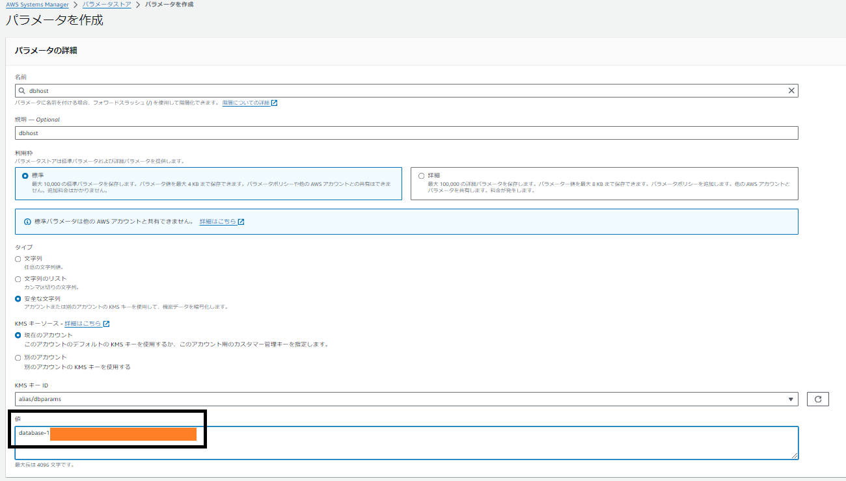Click the パラメータを作成 page title
The width and height of the screenshot is (846, 481).
coord(55,20)
